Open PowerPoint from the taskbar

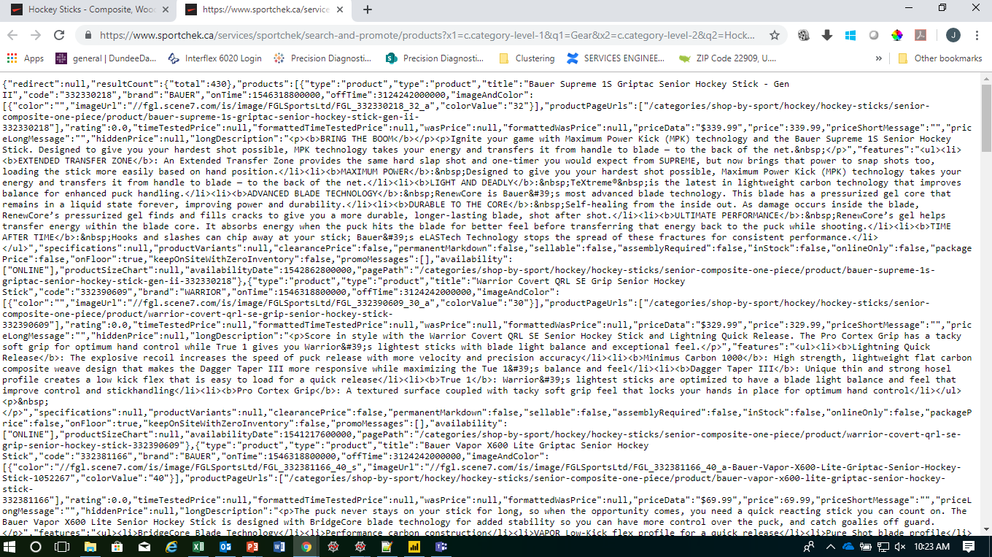click(252, 546)
